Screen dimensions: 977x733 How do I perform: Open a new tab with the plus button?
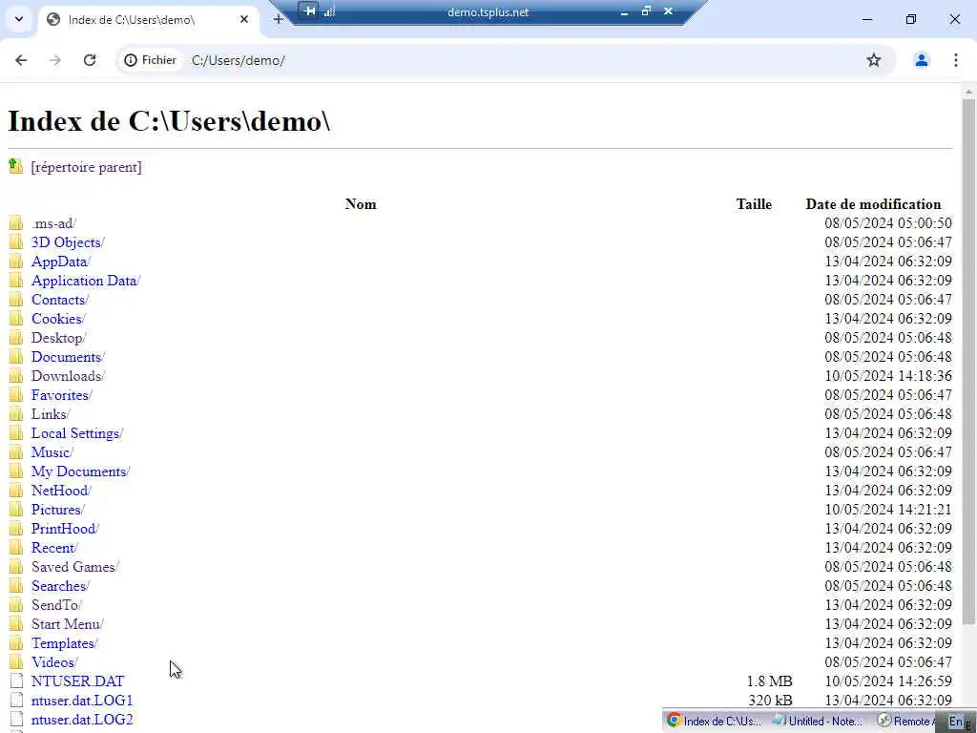(278, 19)
